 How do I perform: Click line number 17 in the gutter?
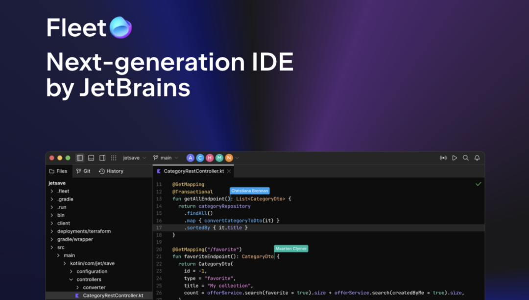pyautogui.click(x=159, y=228)
